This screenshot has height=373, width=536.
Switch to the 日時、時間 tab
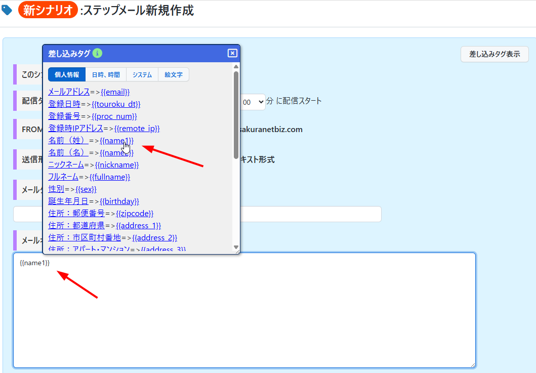click(106, 75)
